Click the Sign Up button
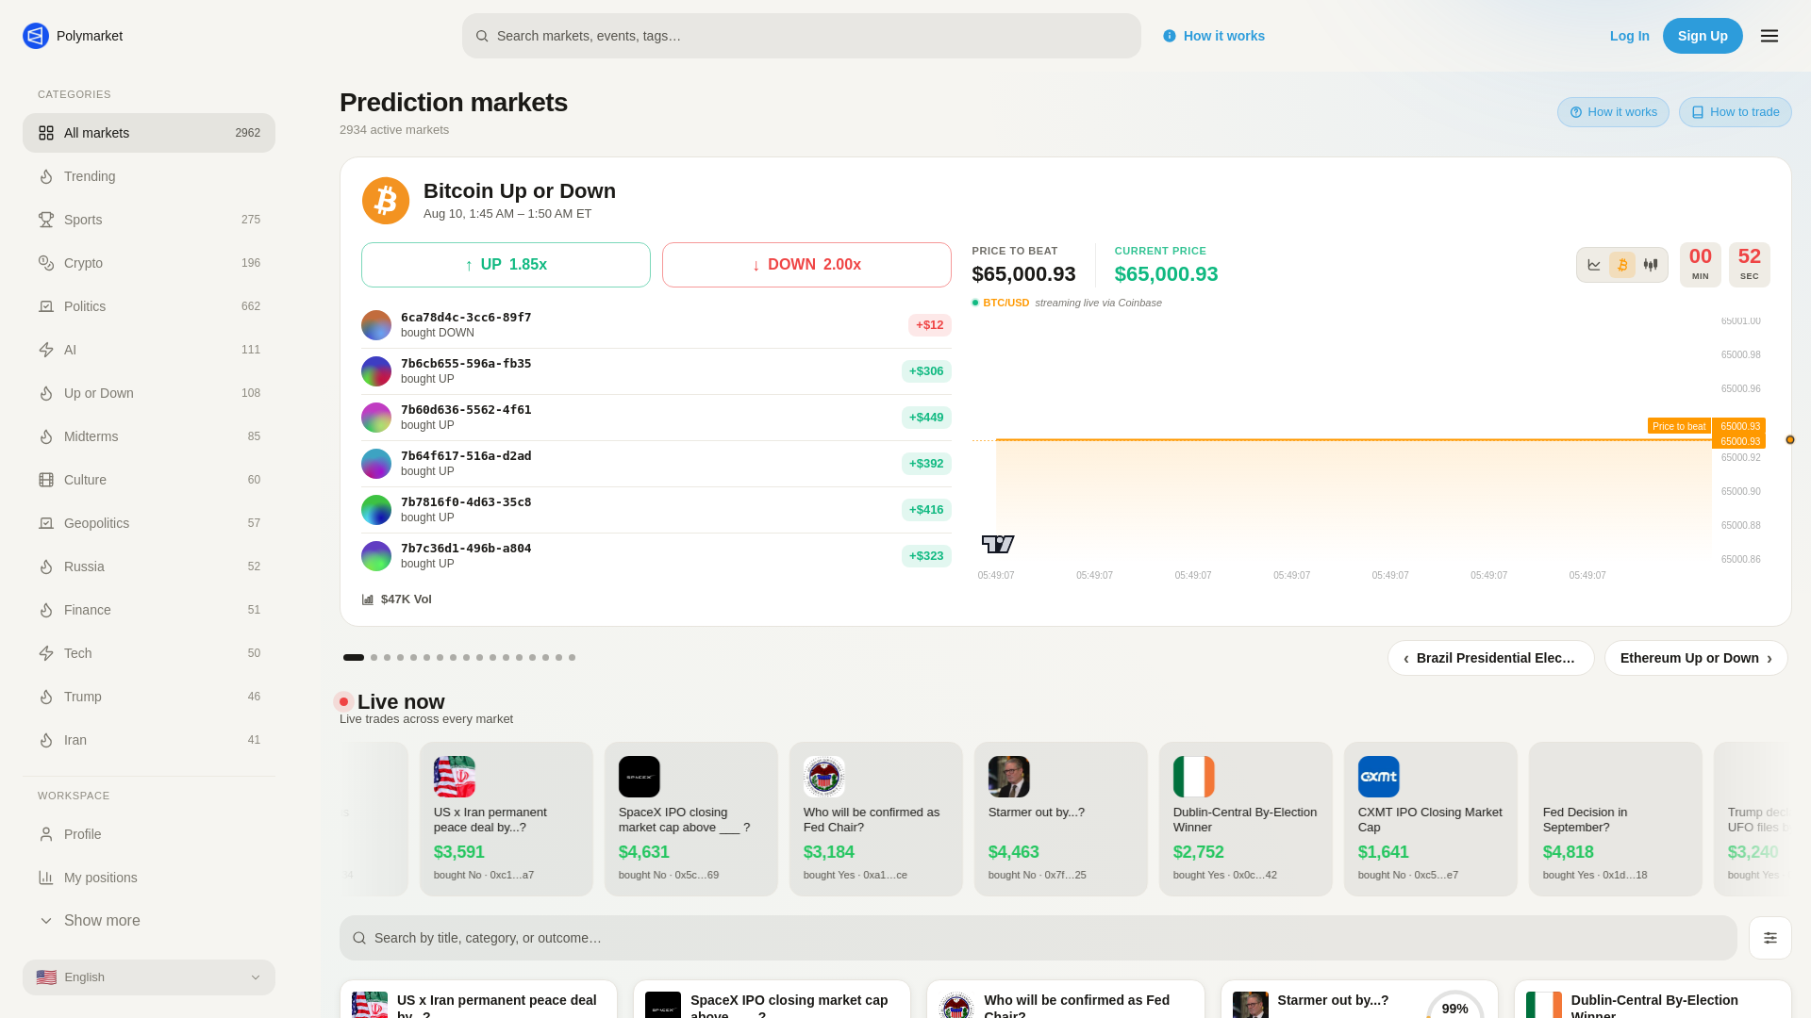This screenshot has height=1018, width=1811. point(1703,36)
